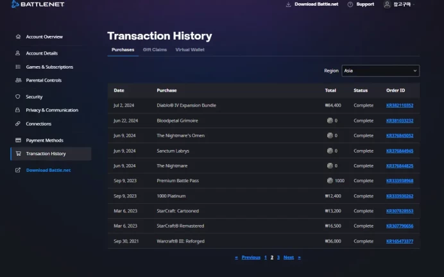
Task: Click the Connections link icon
Action: click(x=18, y=123)
